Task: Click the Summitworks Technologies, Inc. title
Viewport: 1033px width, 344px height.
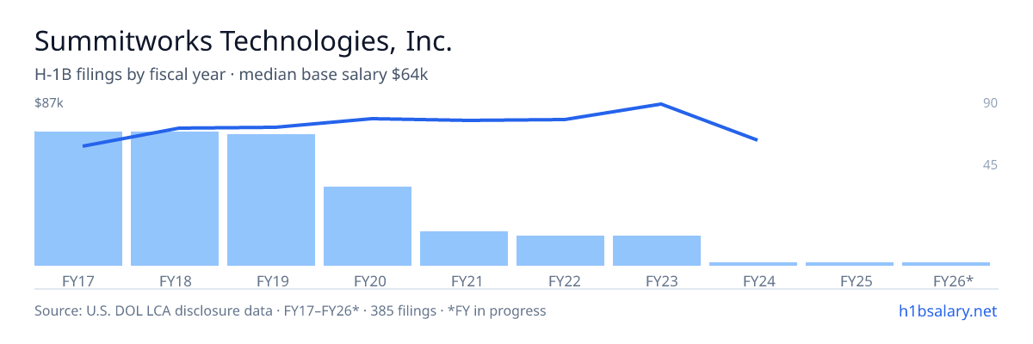Action: coord(244,41)
